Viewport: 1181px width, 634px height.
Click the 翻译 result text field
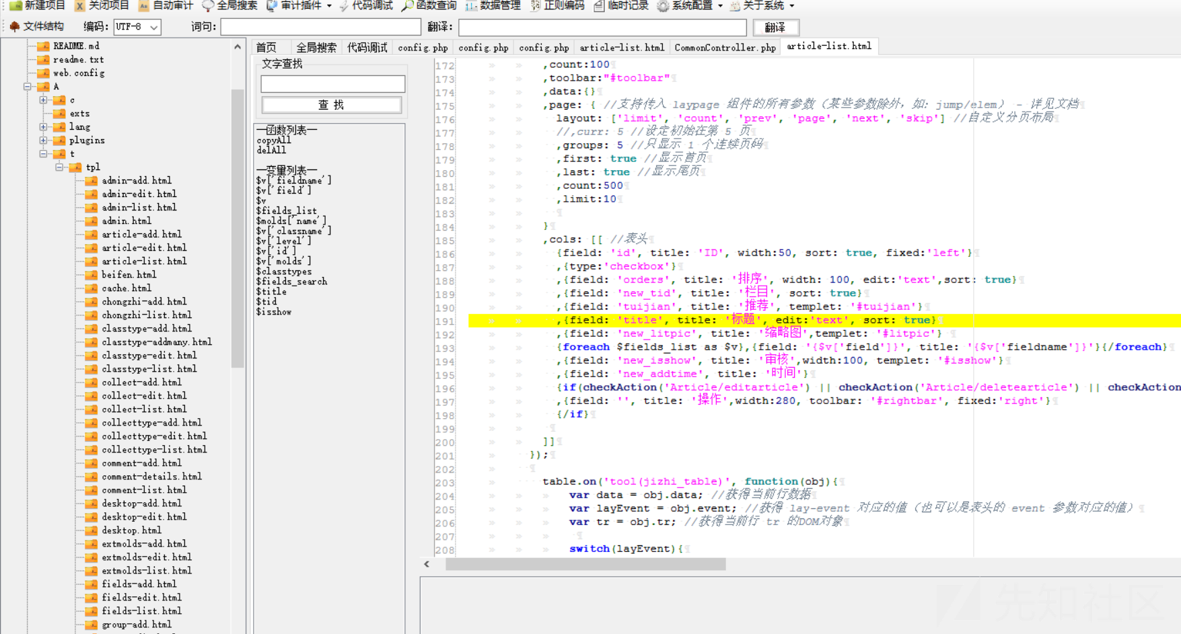click(602, 27)
